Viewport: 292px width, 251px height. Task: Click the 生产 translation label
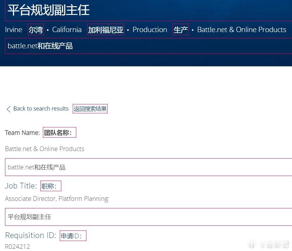pyautogui.click(x=181, y=30)
